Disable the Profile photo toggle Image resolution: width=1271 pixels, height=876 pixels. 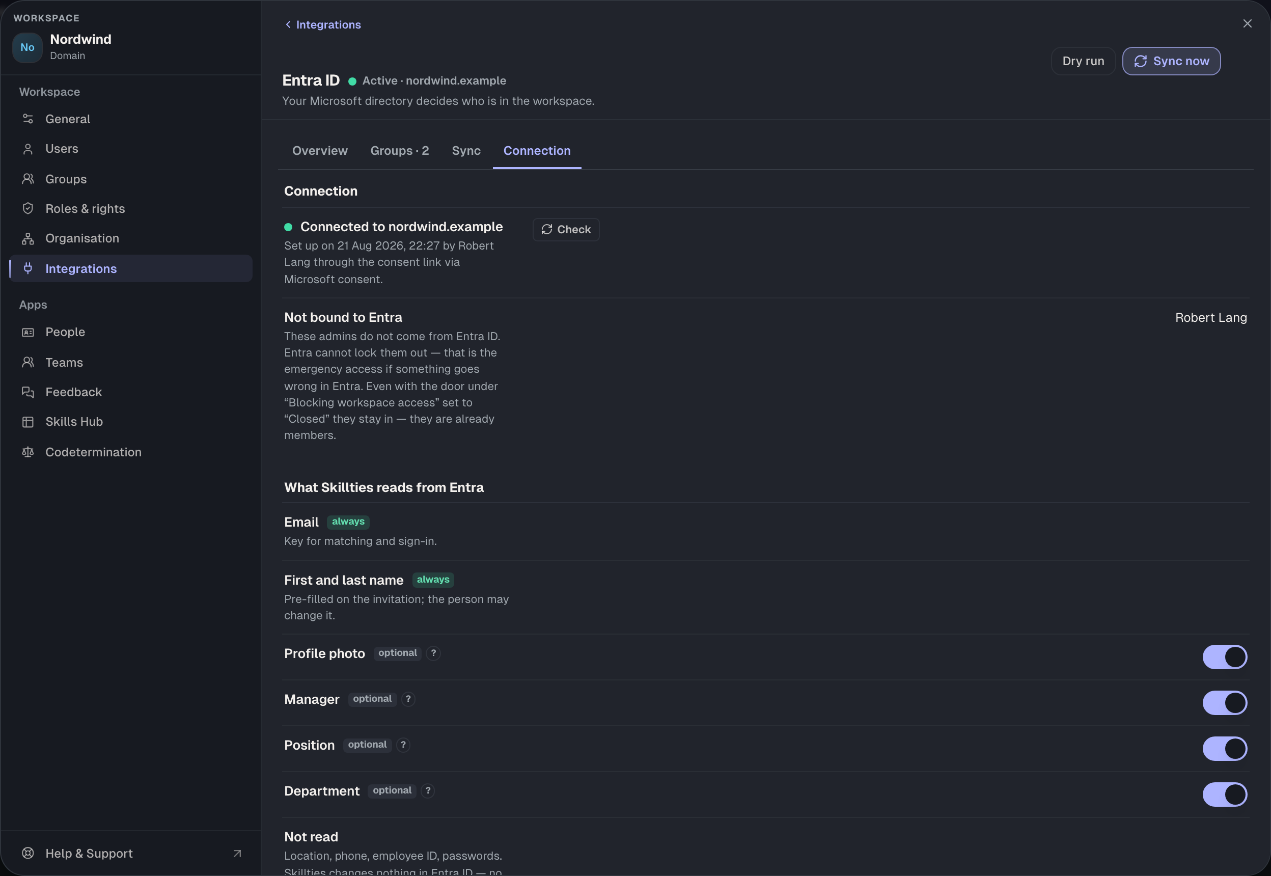tap(1225, 657)
